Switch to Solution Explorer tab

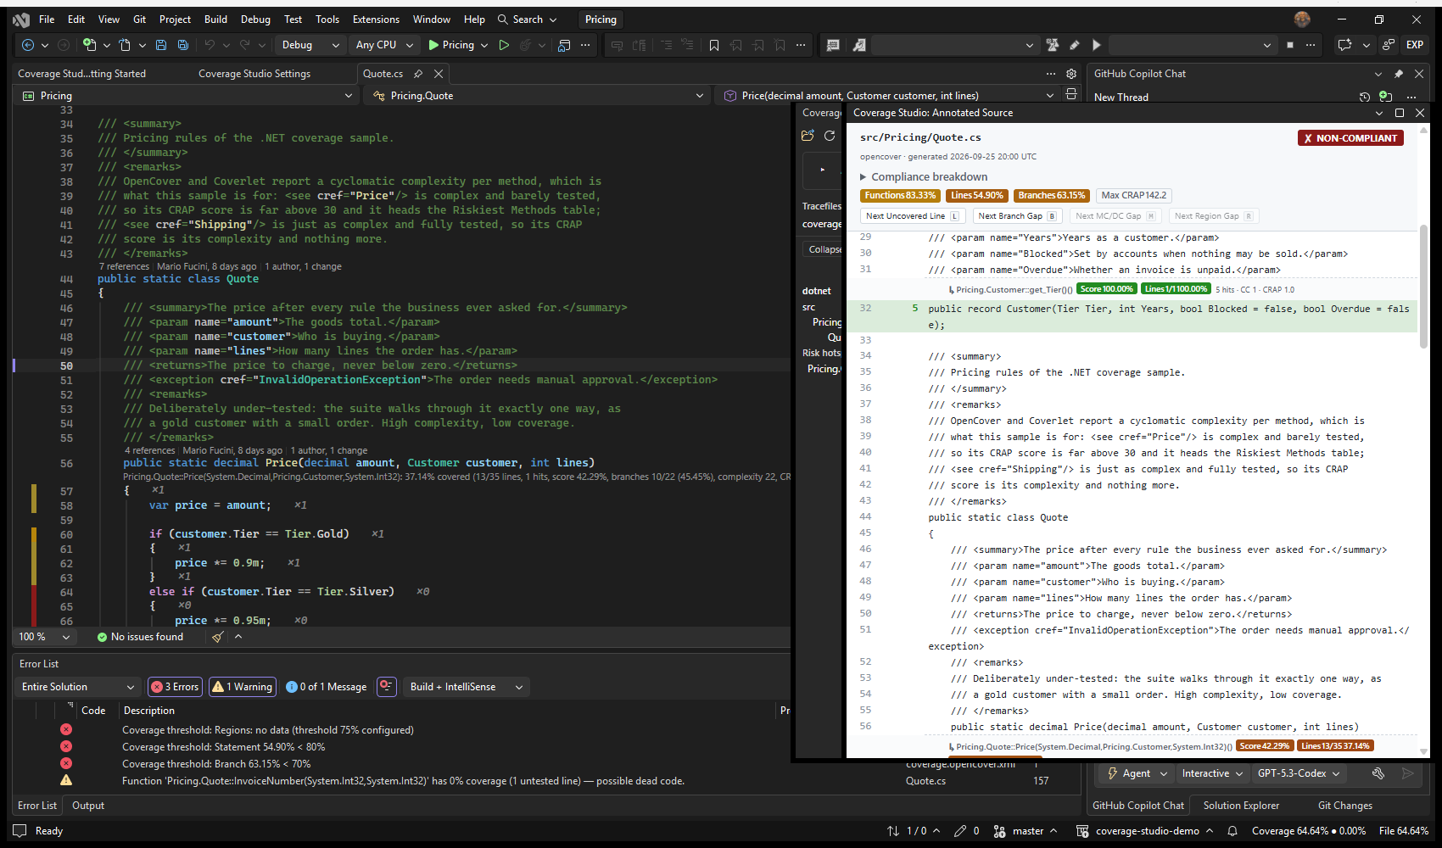[x=1241, y=806]
